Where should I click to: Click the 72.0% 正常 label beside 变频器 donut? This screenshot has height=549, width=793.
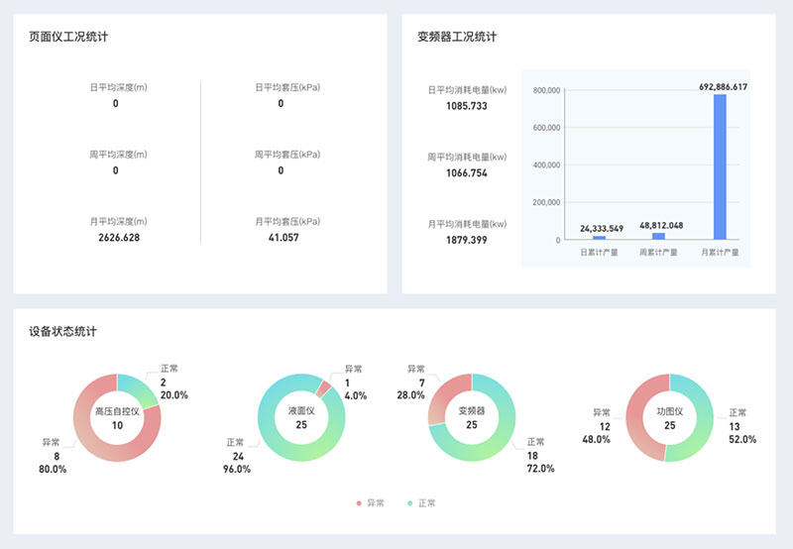pos(539,468)
